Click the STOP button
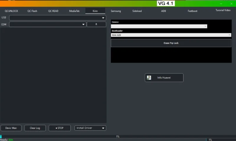 click(x=60, y=128)
